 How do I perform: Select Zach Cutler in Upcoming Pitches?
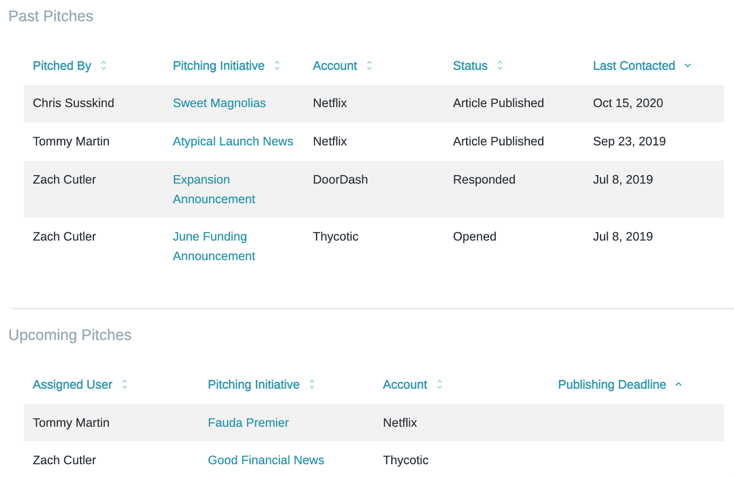[64, 460]
